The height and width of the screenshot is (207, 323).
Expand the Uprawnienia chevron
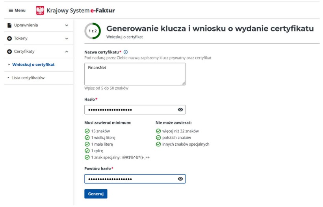coord(67,25)
